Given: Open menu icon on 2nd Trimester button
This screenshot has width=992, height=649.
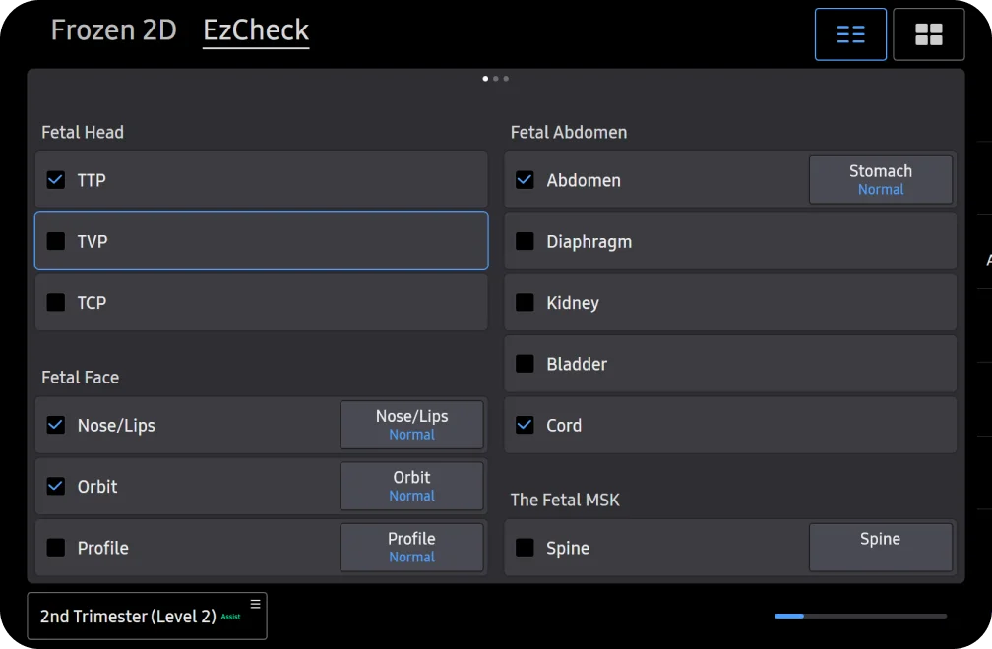Looking at the screenshot, I should click(255, 604).
